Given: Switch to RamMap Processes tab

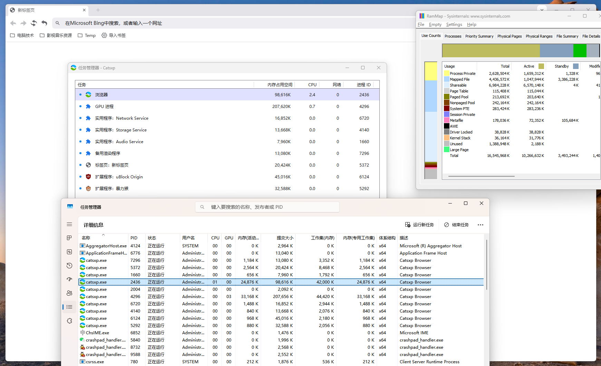Looking at the screenshot, I should pyautogui.click(x=453, y=36).
